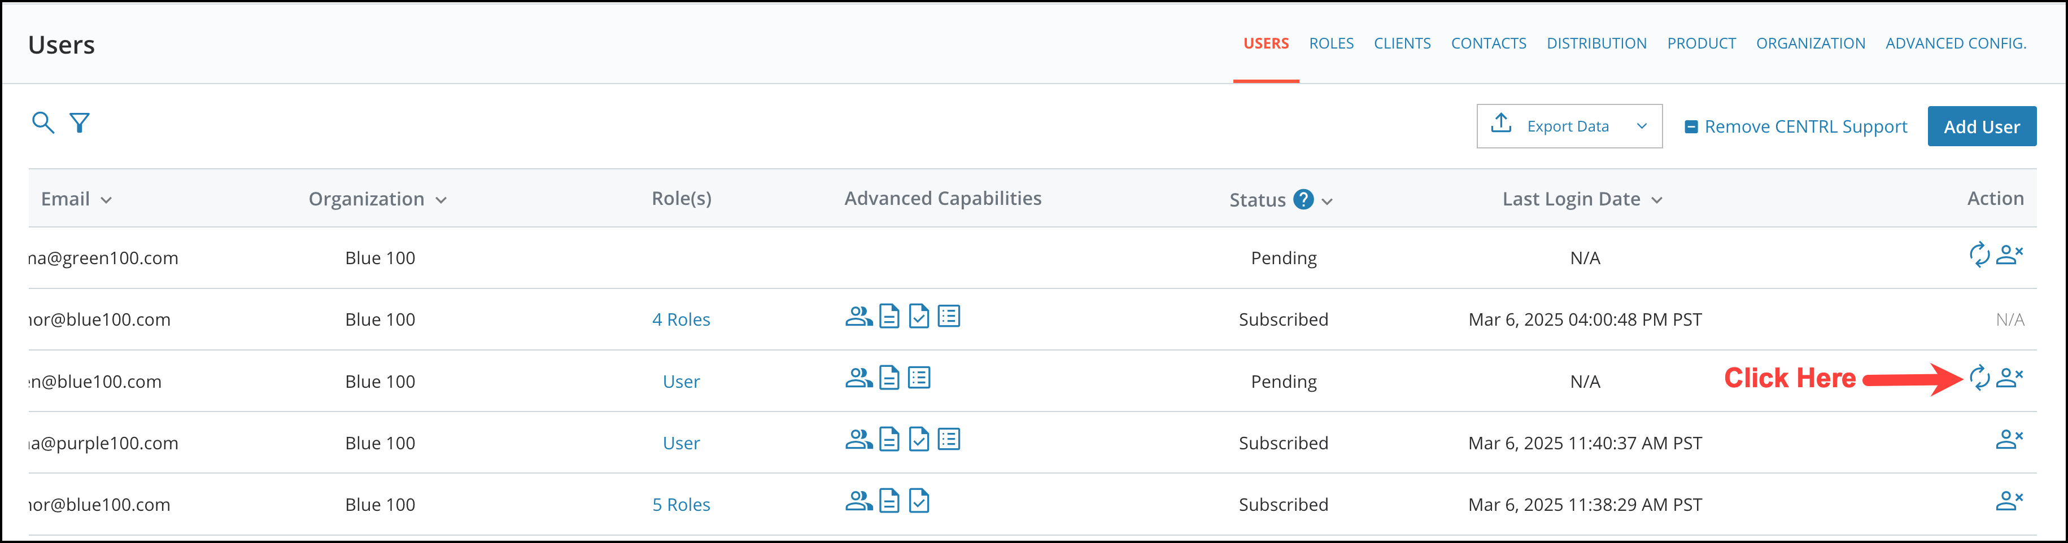
Task: Sort by Last Login Date chevron
Action: [1657, 200]
